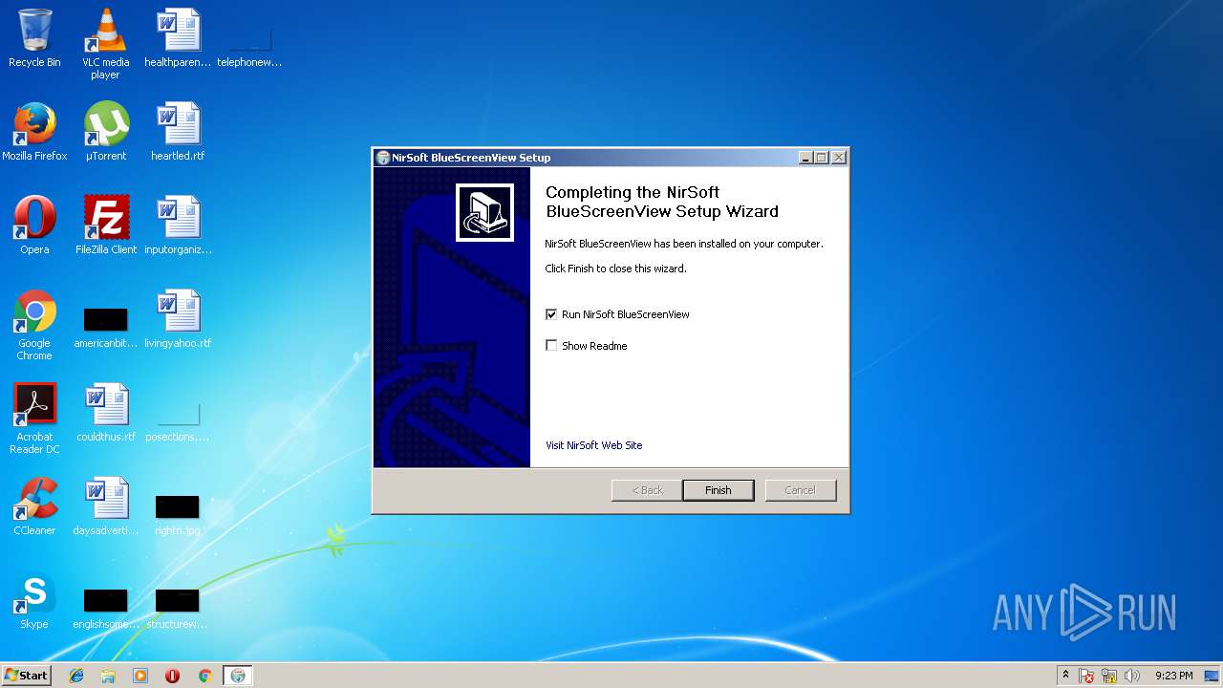Open the Chrome icon in the taskbar
The height and width of the screenshot is (688, 1223).
[x=204, y=676]
